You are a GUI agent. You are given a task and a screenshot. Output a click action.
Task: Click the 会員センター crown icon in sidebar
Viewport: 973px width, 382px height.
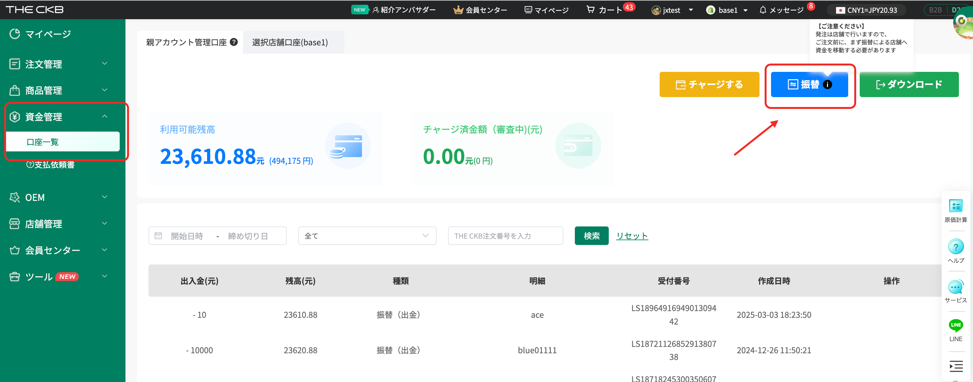[x=14, y=250]
